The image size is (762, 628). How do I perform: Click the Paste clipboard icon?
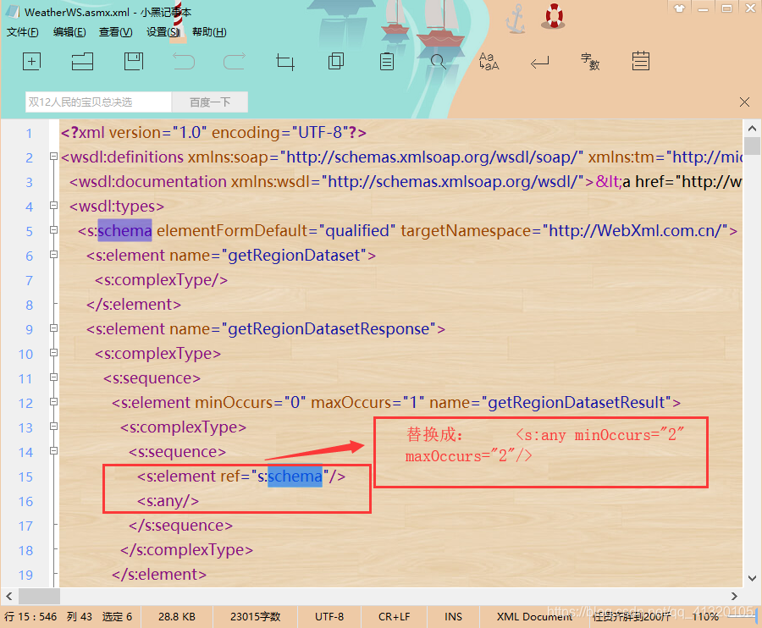(x=387, y=62)
